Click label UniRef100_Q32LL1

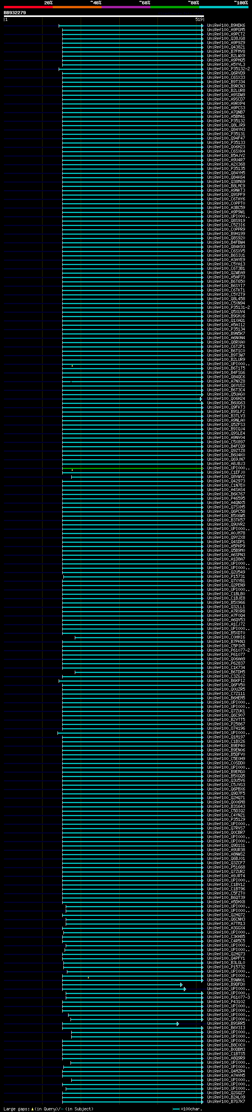click(x=226, y=607)
